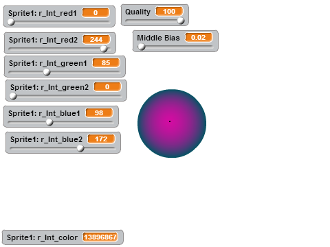
Task: Click the r_Int_blue2 value 172
Action: pos(101,139)
